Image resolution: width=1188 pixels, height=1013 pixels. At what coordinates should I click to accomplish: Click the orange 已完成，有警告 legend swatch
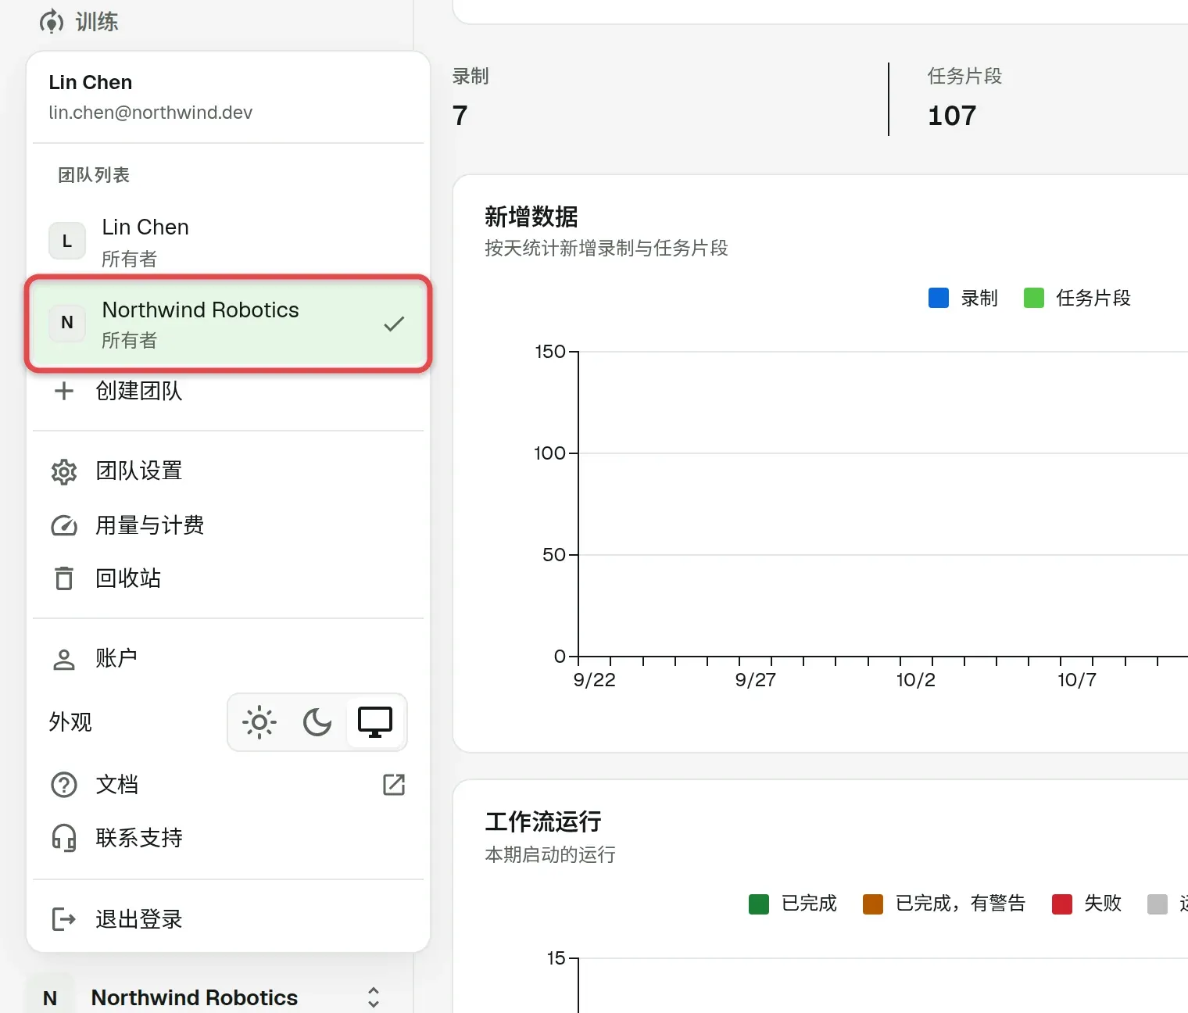tap(873, 904)
